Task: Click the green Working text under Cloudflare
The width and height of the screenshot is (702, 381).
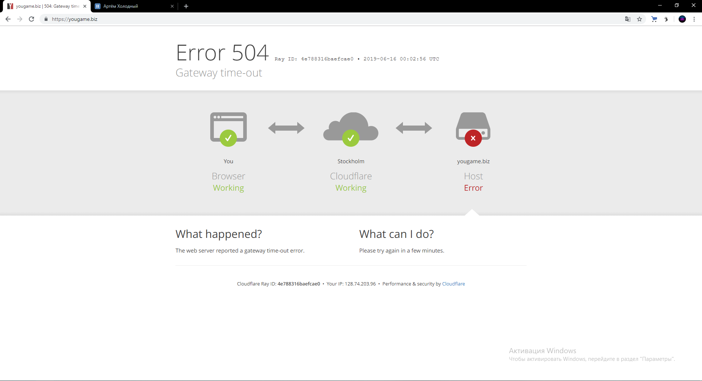Action: click(351, 188)
